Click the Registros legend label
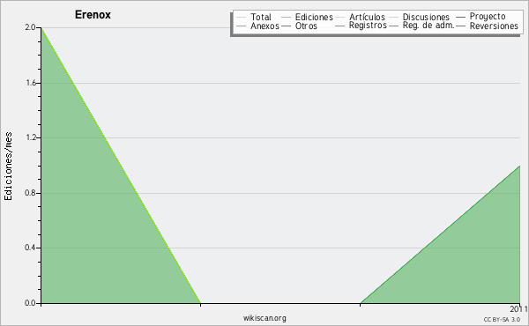Image resolution: width=529 pixels, height=326 pixels. (368, 26)
